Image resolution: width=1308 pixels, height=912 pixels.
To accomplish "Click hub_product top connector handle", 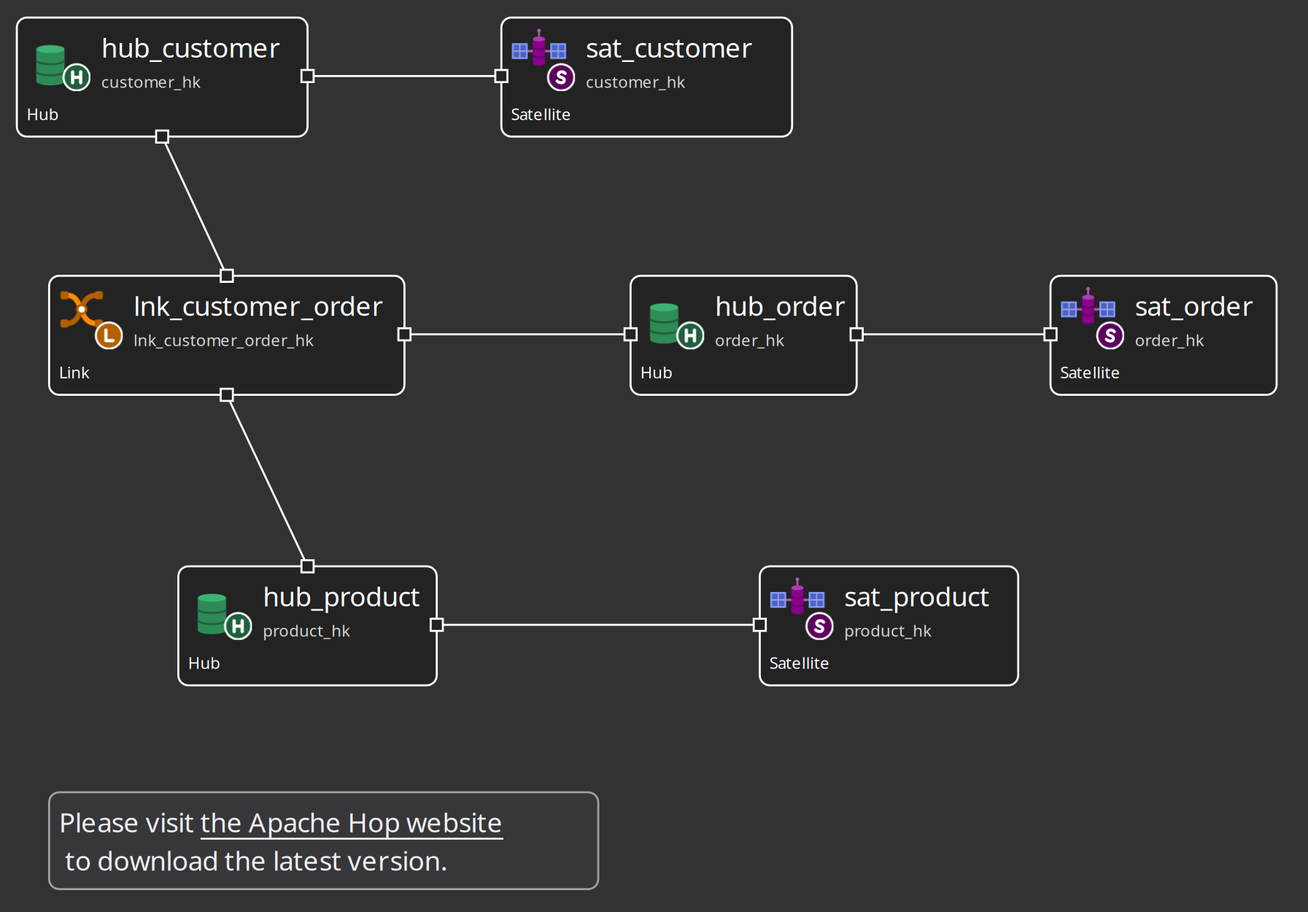I will point(308,566).
